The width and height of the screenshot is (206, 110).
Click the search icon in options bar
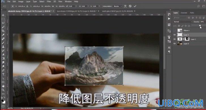198,6
